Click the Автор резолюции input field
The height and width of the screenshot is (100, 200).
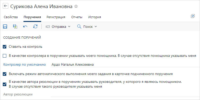pyautogui.click(x=126, y=94)
